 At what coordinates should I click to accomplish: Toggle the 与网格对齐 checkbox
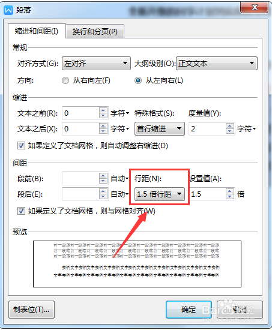point(21,211)
